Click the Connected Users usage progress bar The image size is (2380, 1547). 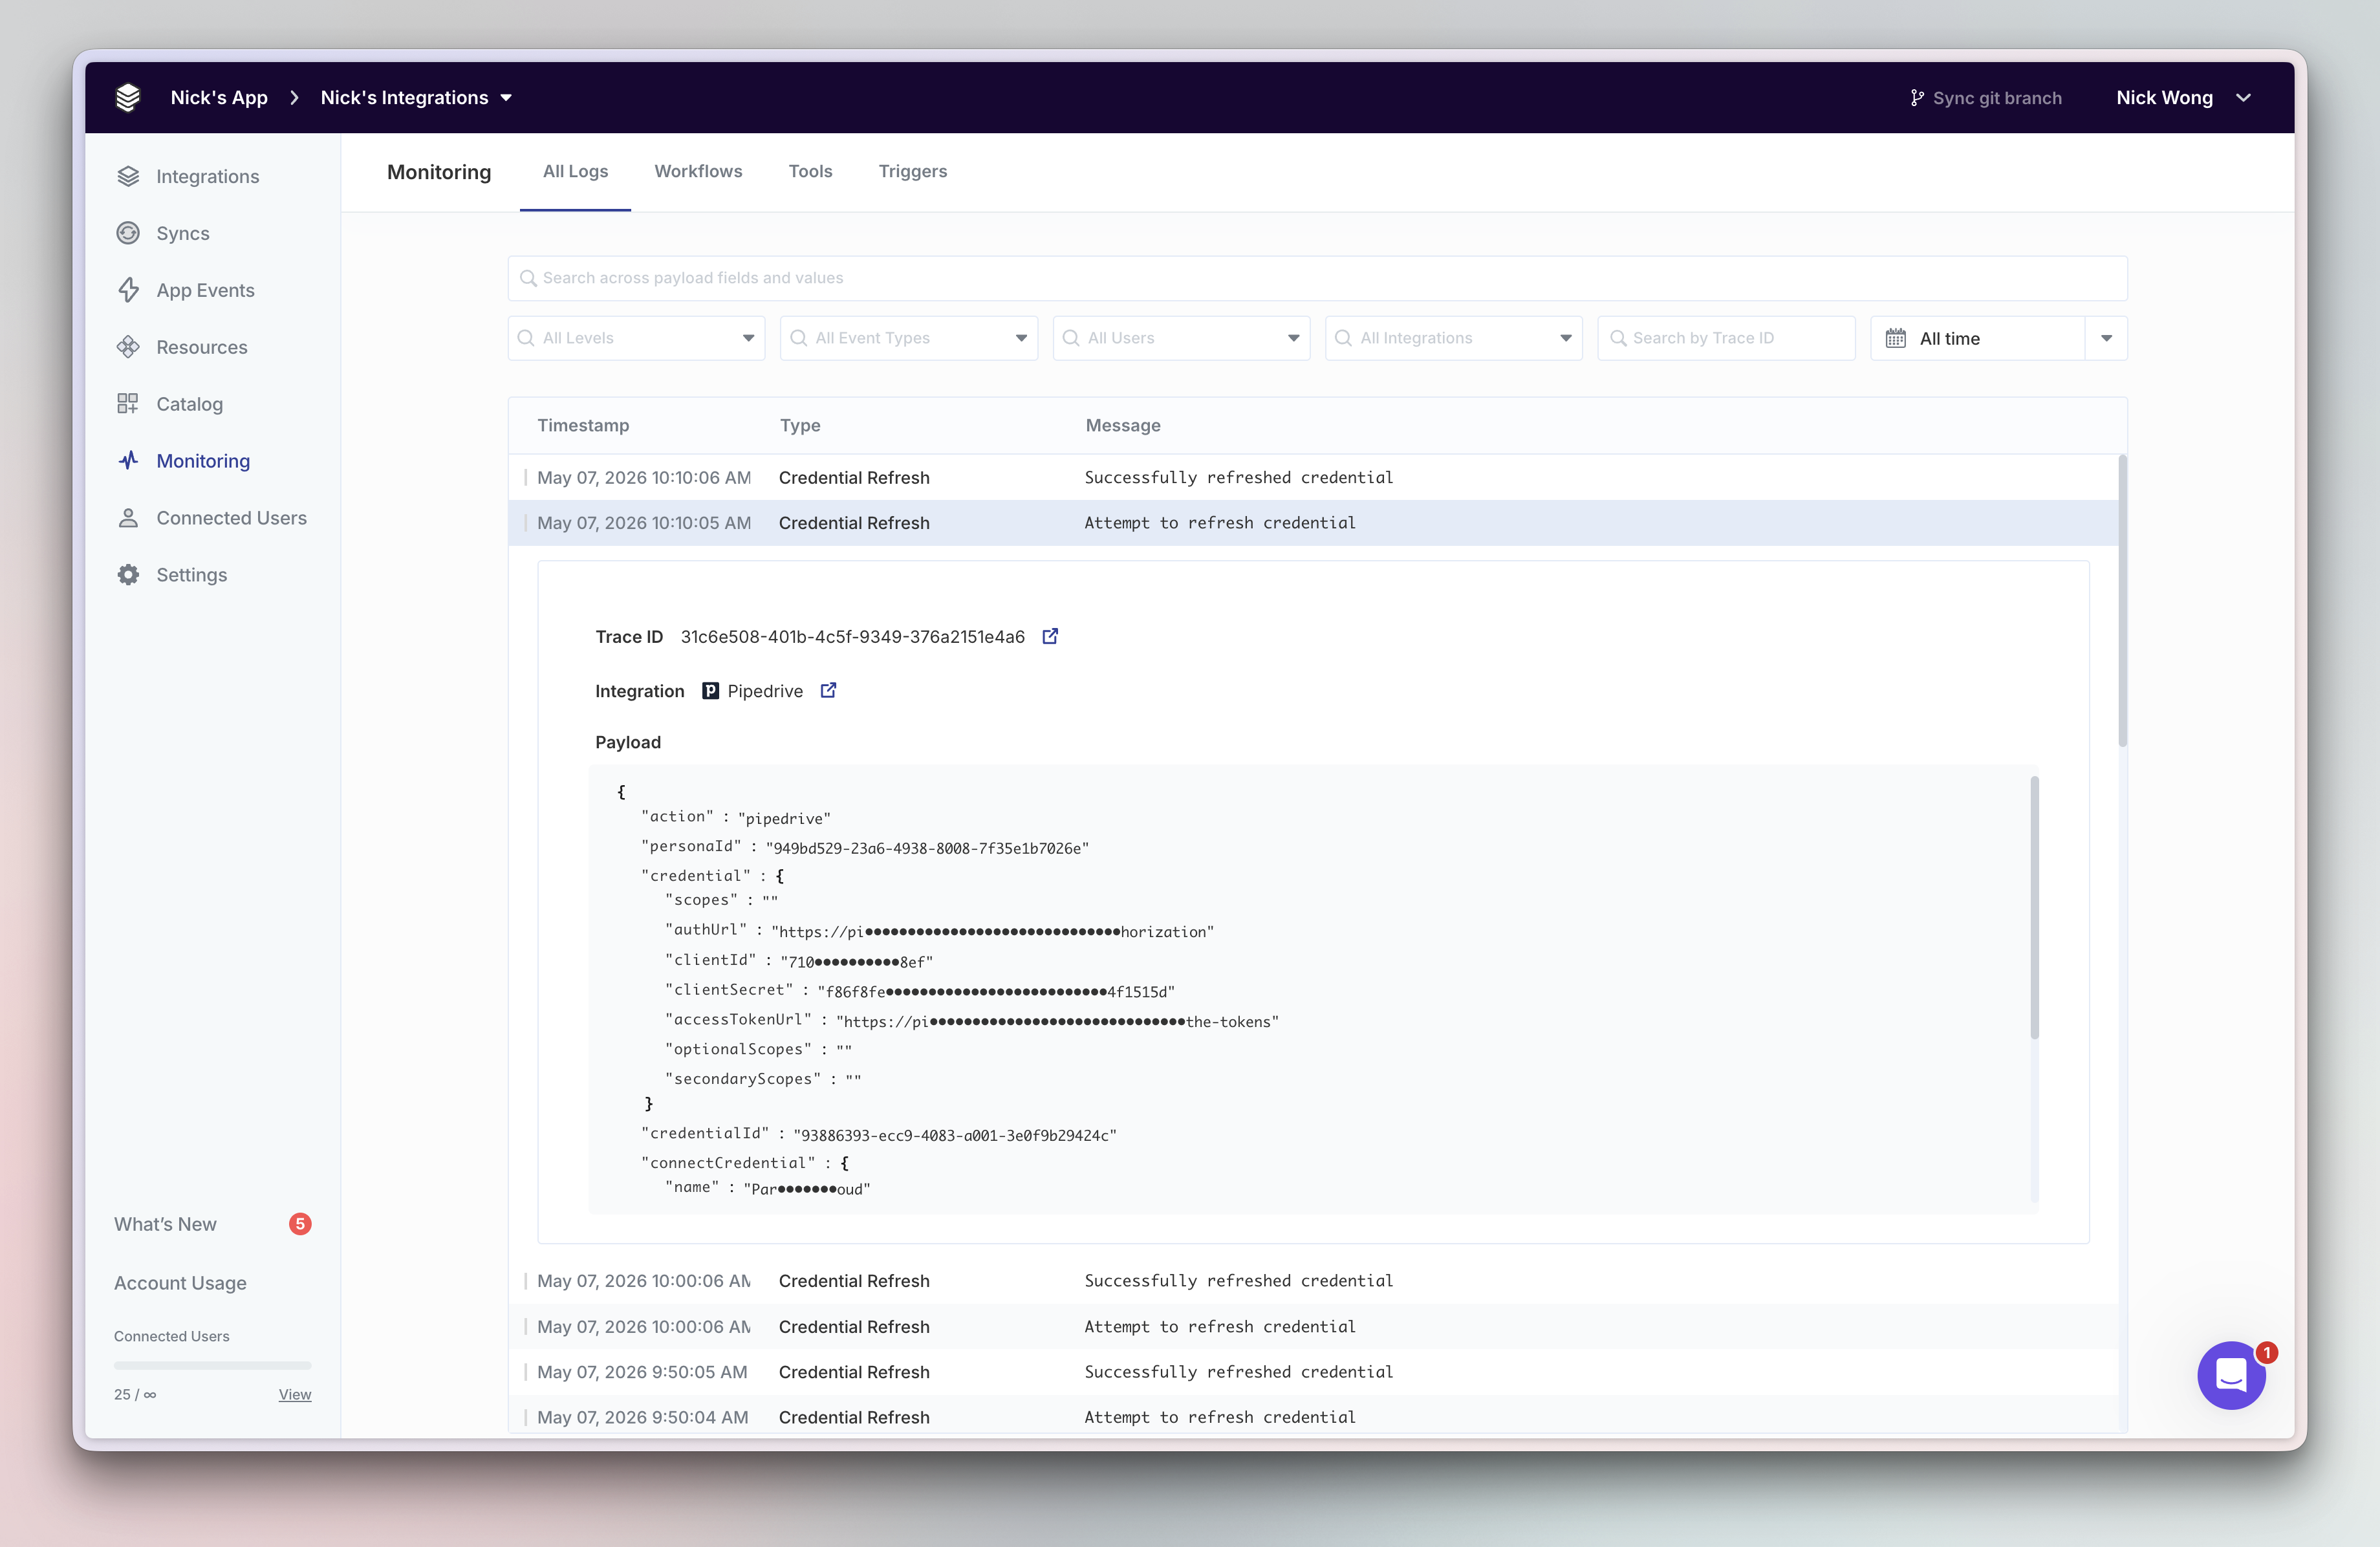click(x=212, y=1365)
